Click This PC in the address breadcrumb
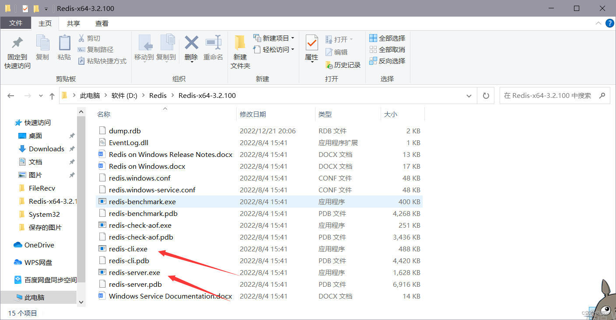 90,95
